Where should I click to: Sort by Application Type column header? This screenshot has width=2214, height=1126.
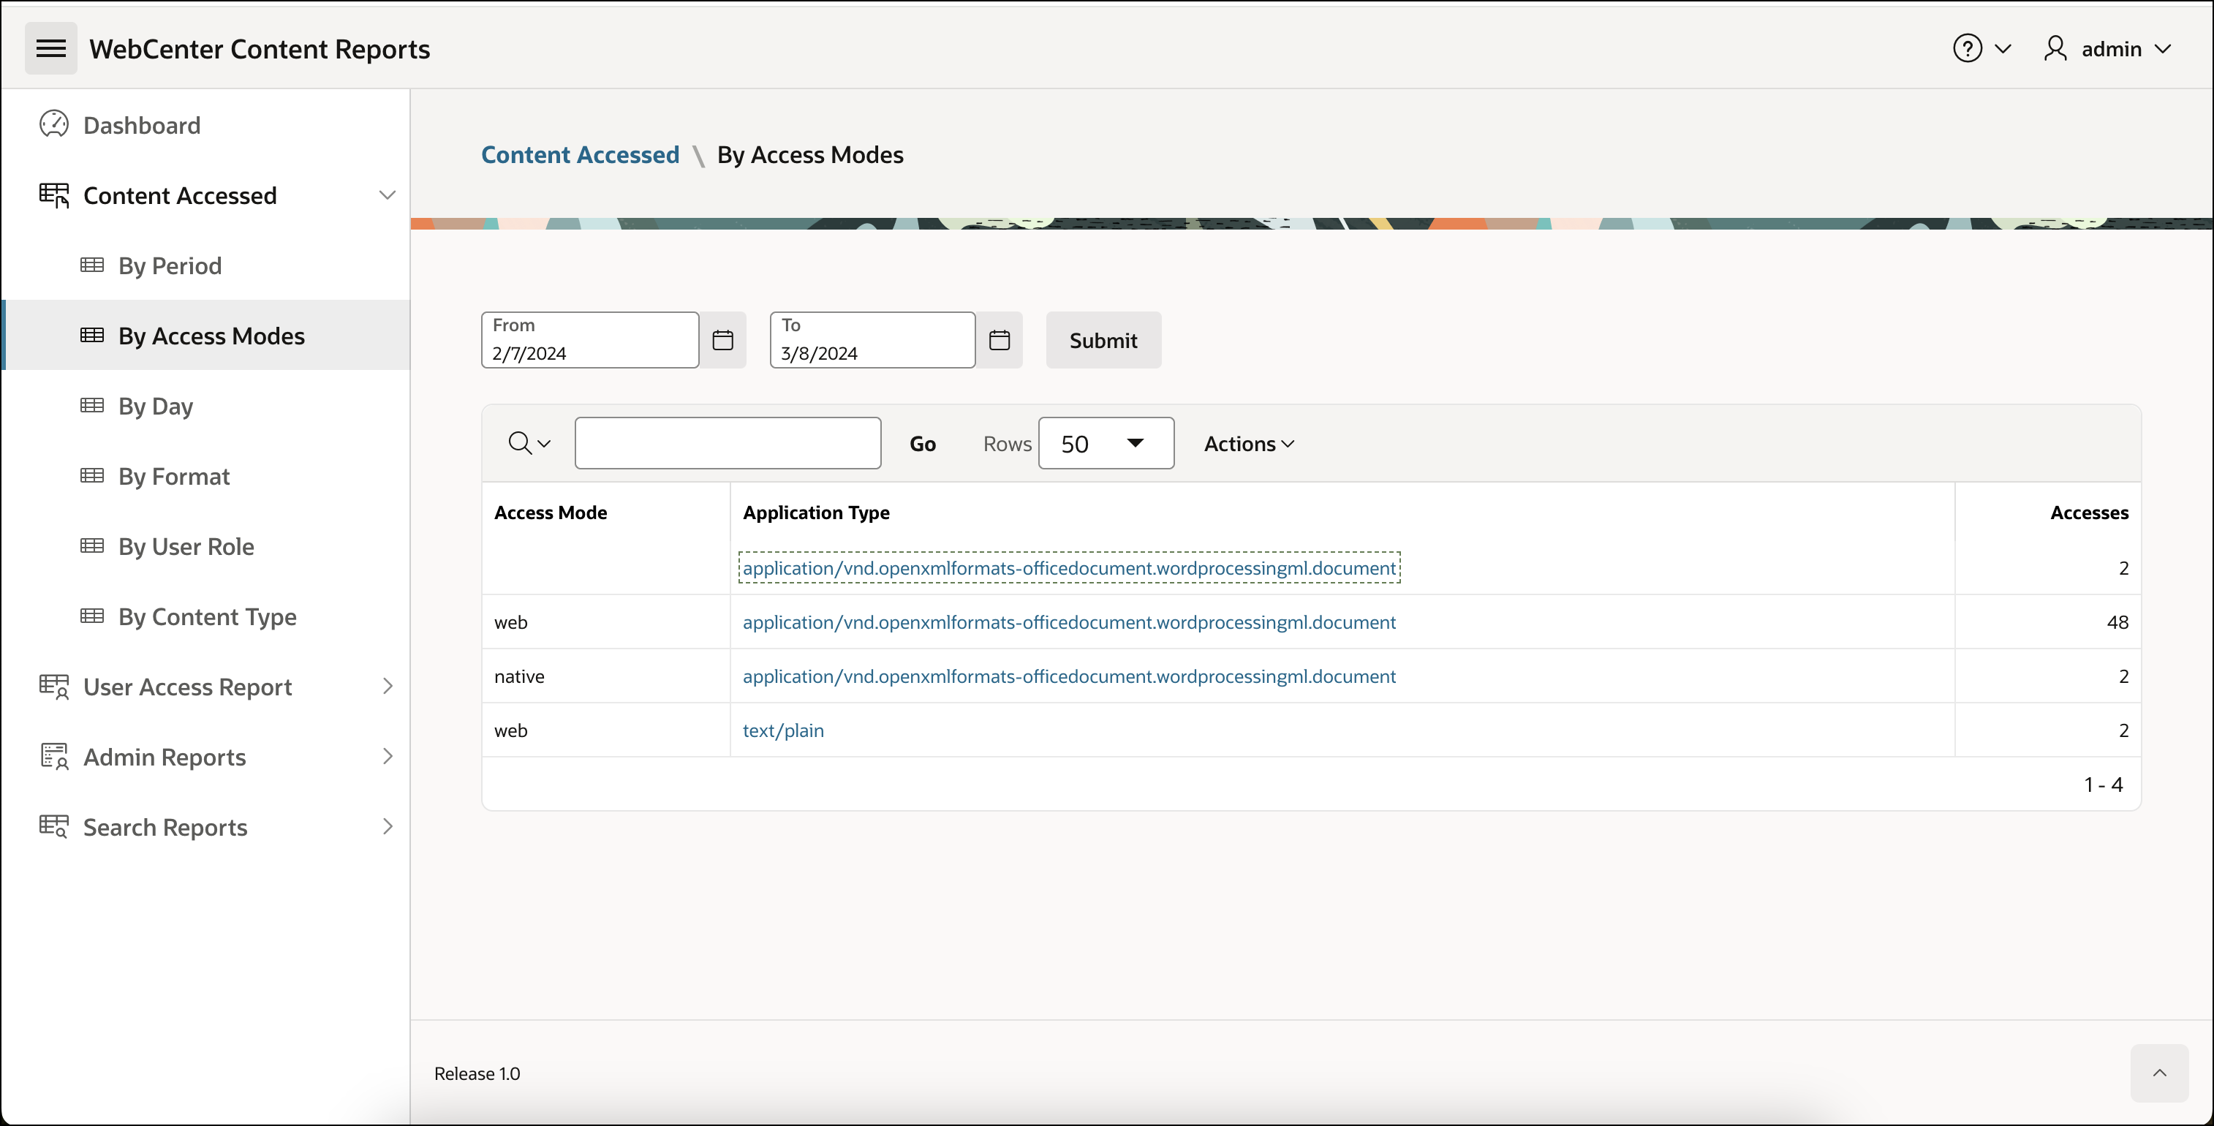click(x=816, y=513)
